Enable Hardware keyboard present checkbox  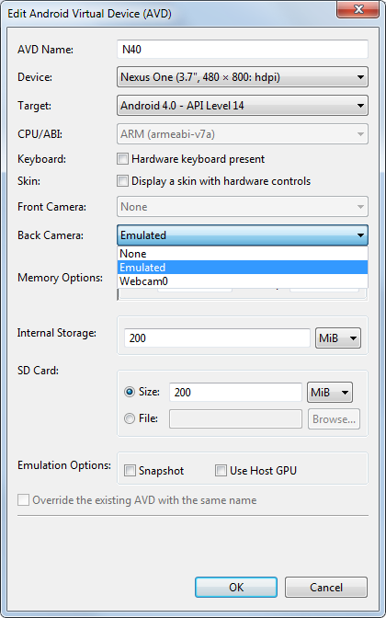(x=122, y=159)
